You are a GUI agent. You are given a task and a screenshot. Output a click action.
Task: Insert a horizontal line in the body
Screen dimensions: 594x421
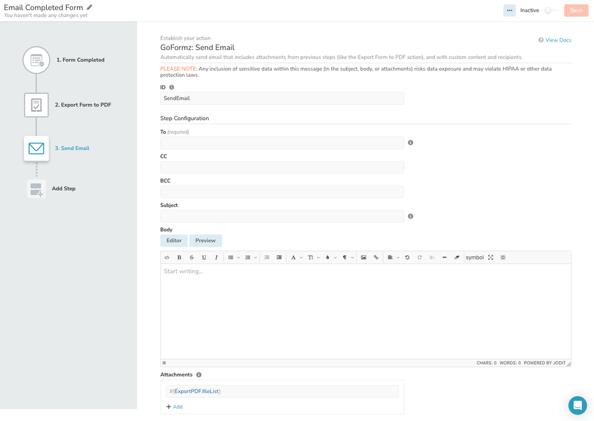coord(444,257)
